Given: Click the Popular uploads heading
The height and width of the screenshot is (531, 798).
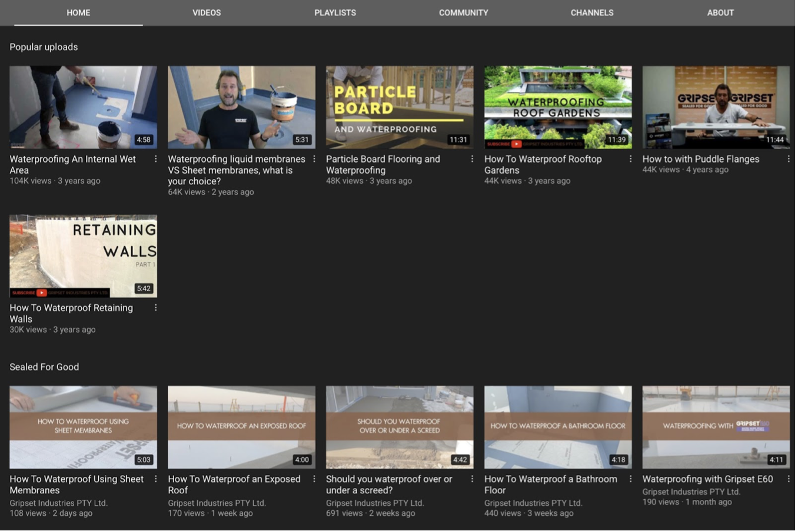Looking at the screenshot, I should 44,47.
